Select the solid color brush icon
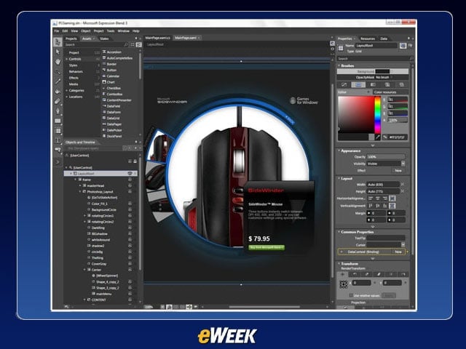 [358, 85]
